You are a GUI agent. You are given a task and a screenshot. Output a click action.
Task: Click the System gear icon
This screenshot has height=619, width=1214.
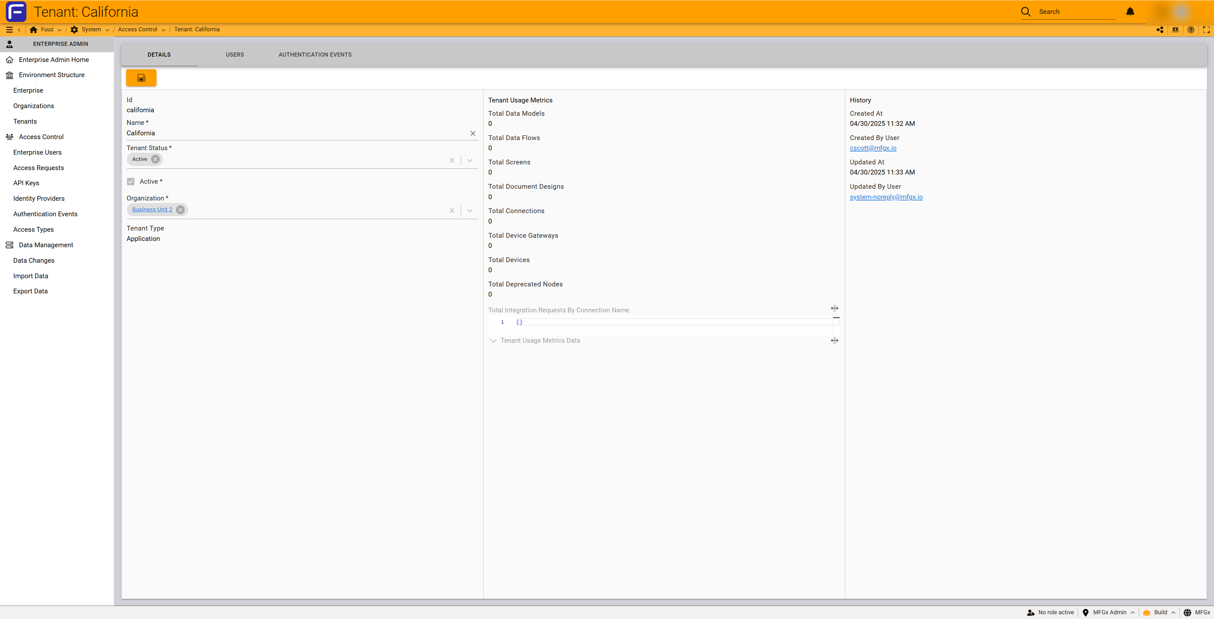pos(75,30)
